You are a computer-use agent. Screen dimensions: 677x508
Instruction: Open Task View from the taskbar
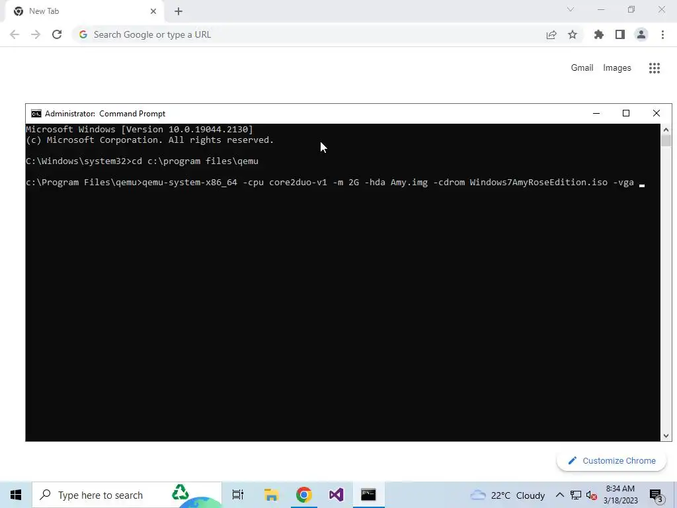point(238,495)
